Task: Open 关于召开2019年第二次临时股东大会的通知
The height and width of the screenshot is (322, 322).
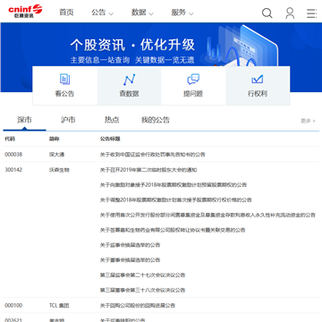Action: tap(148, 170)
